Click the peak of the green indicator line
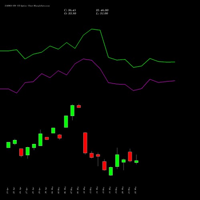200x200 pixels. (x=92, y=29)
